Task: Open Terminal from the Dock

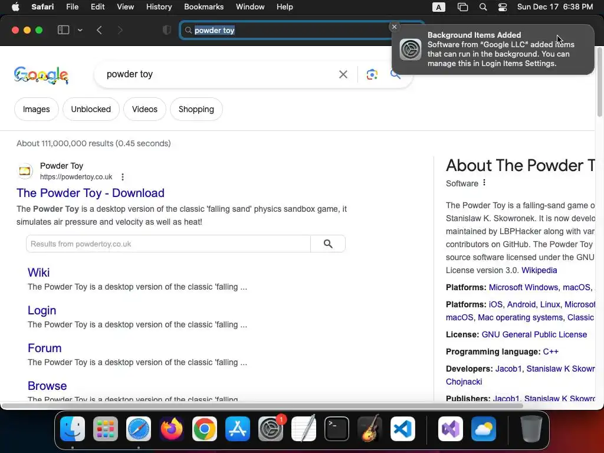Action: [x=337, y=429]
